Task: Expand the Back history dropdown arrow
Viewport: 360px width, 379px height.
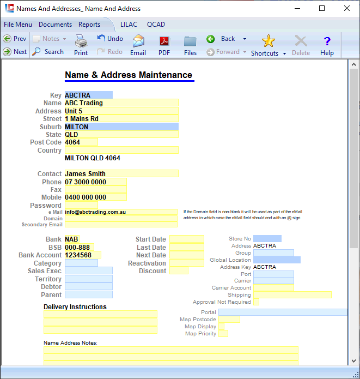Action: click(x=245, y=39)
